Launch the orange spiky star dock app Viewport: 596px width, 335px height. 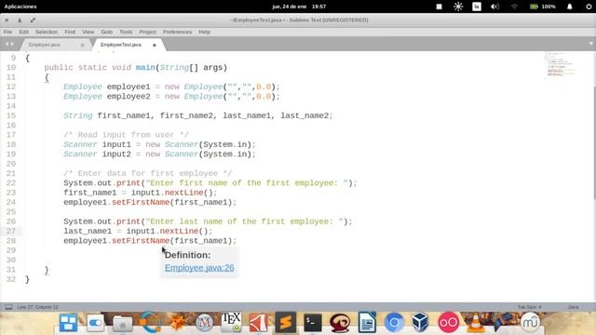point(177,323)
